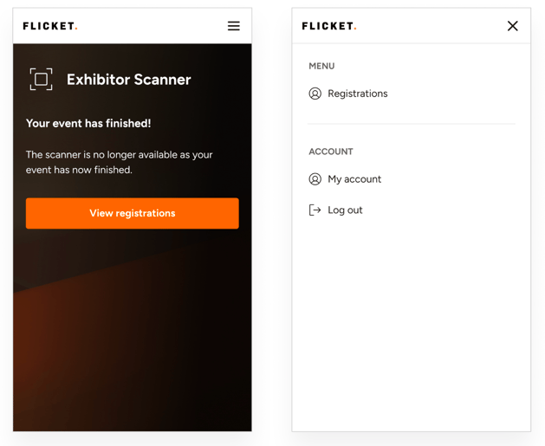This screenshot has height=446, width=545.
Task: Click the orange dot in the left Flicket logo
Action: (76, 29)
